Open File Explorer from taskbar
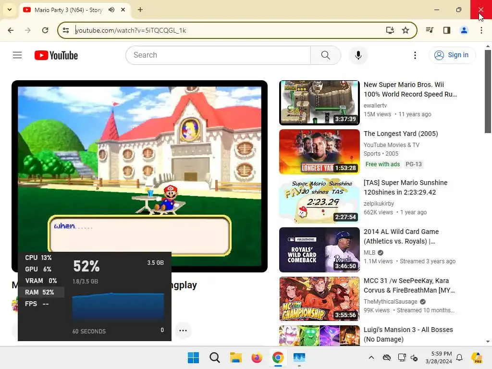Viewport: 492px width, 369px height. pos(235,357)
